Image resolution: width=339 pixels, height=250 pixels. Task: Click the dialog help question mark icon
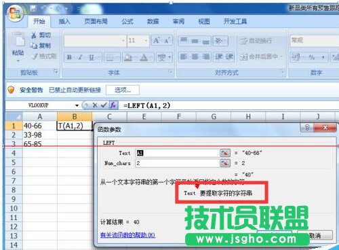(306, 127)
